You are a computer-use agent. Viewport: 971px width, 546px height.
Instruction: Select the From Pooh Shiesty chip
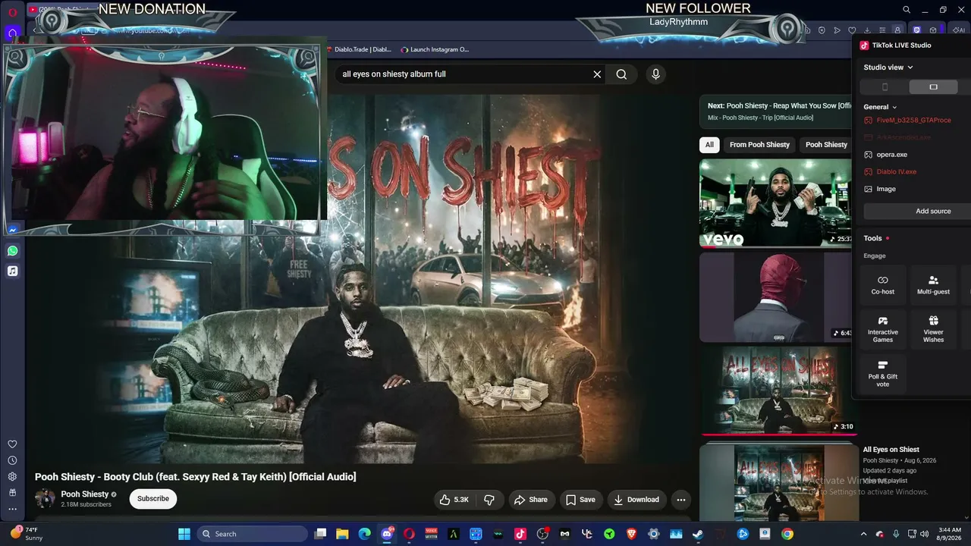coord(759,145)
